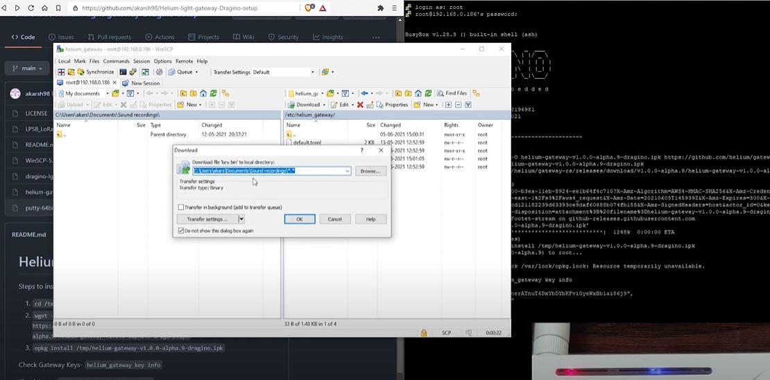
Task: Click the red Delete icon in remote toolbar
Action: tap(360, 105)
